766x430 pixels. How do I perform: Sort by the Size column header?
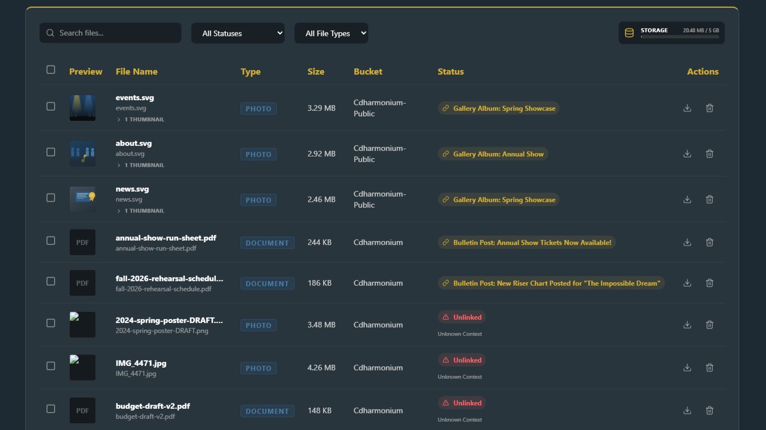coord(316,71)
